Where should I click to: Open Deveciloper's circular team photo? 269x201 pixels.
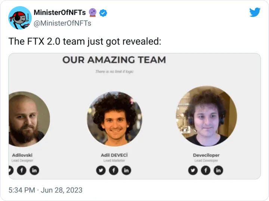pos(206,116)
